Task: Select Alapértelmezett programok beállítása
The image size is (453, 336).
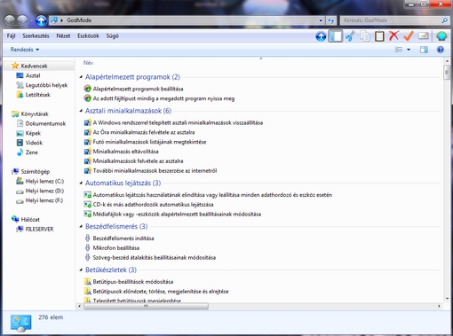Action: click(x=133, y=89)
